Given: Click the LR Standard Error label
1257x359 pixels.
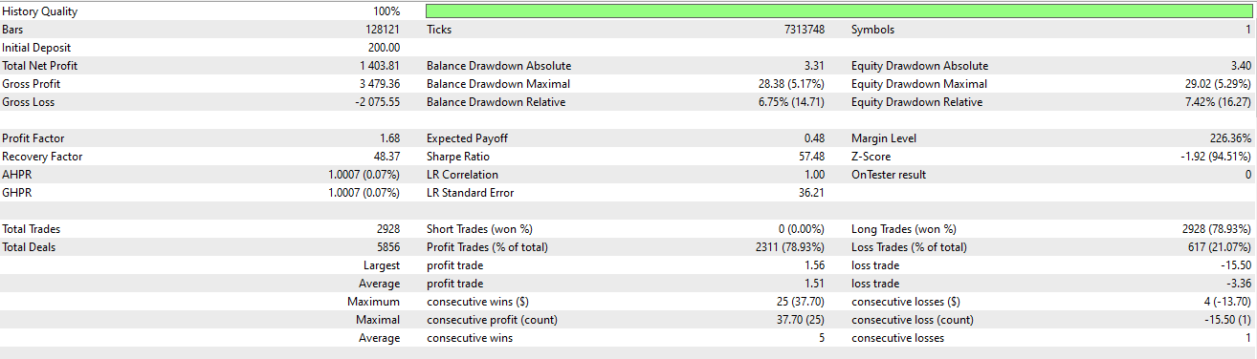Looking at the screenshot, I should click(x=470, y=193).
